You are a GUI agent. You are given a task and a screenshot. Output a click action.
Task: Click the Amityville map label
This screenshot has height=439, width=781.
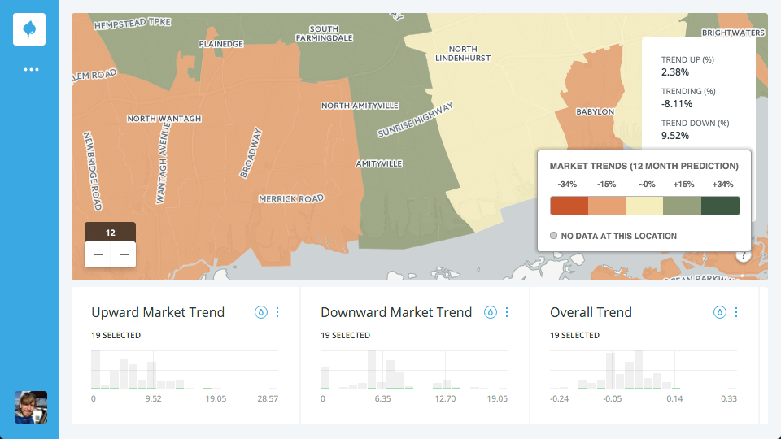378,163
